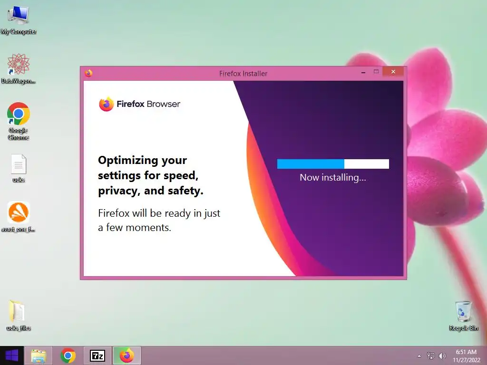Switch to 7-Zip in the taskbar
487x365 pixels.
97,355
